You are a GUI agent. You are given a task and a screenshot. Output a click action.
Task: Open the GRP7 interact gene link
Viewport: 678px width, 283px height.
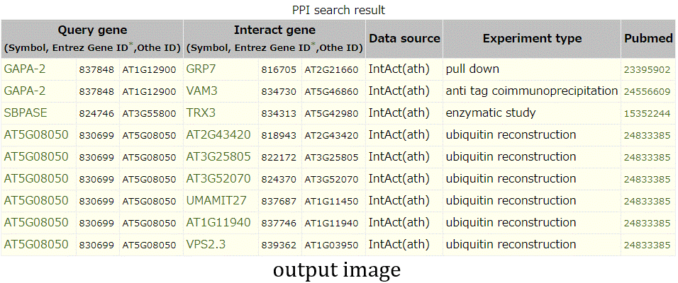point(201,69)
